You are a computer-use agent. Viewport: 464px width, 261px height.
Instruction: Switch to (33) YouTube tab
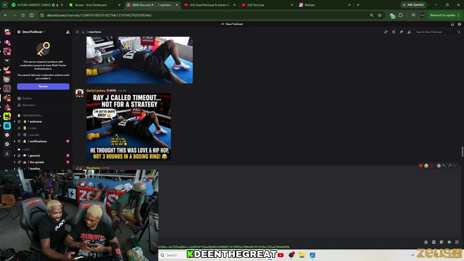(268, 5)
